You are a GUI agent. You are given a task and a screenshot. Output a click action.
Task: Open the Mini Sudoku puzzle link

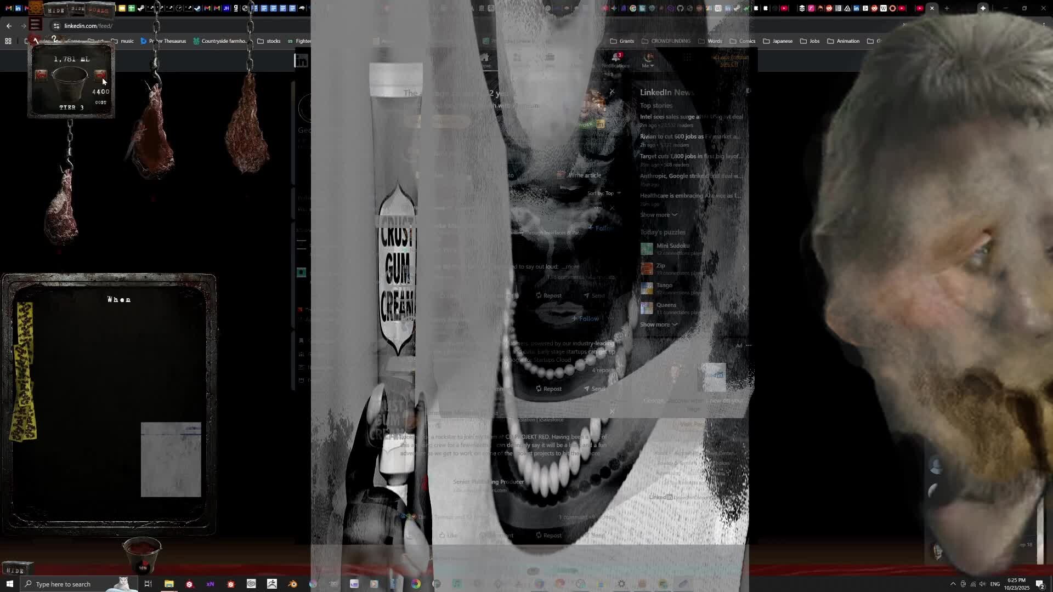point(673,246)
